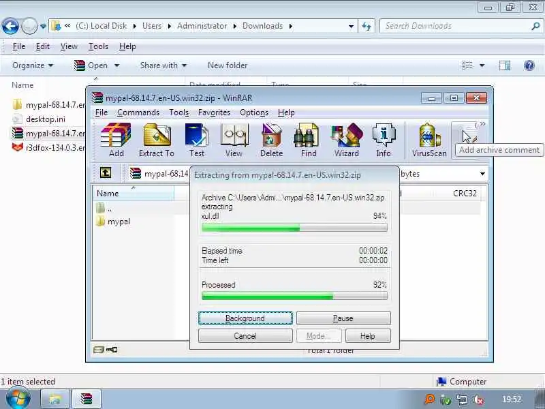Screen dimensions: 545x409
Task: Click Users in the address breadcrumb
Action: click(152, 26)
